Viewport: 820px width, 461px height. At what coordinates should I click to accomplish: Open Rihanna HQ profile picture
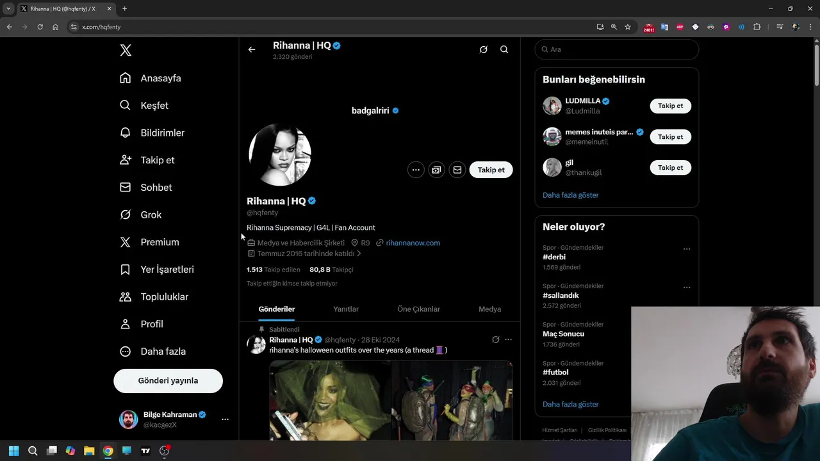tap(280, 155)
